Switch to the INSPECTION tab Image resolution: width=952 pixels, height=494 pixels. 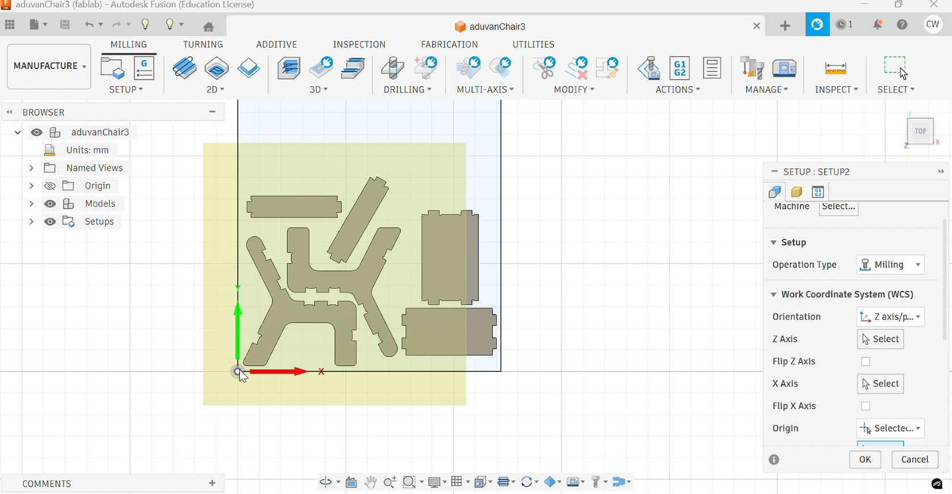tap(359, 44)
